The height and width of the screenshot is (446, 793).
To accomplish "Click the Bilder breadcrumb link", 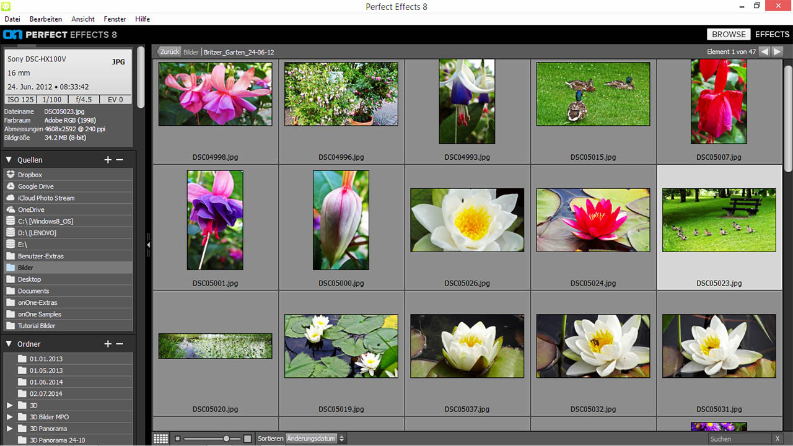I will coord(191,52).
